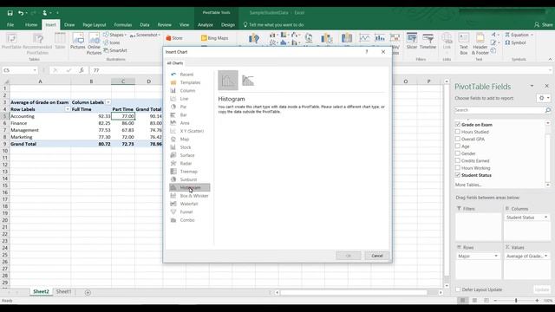Click the Icons insert button

pyautogui.click(x=112, y=42)
